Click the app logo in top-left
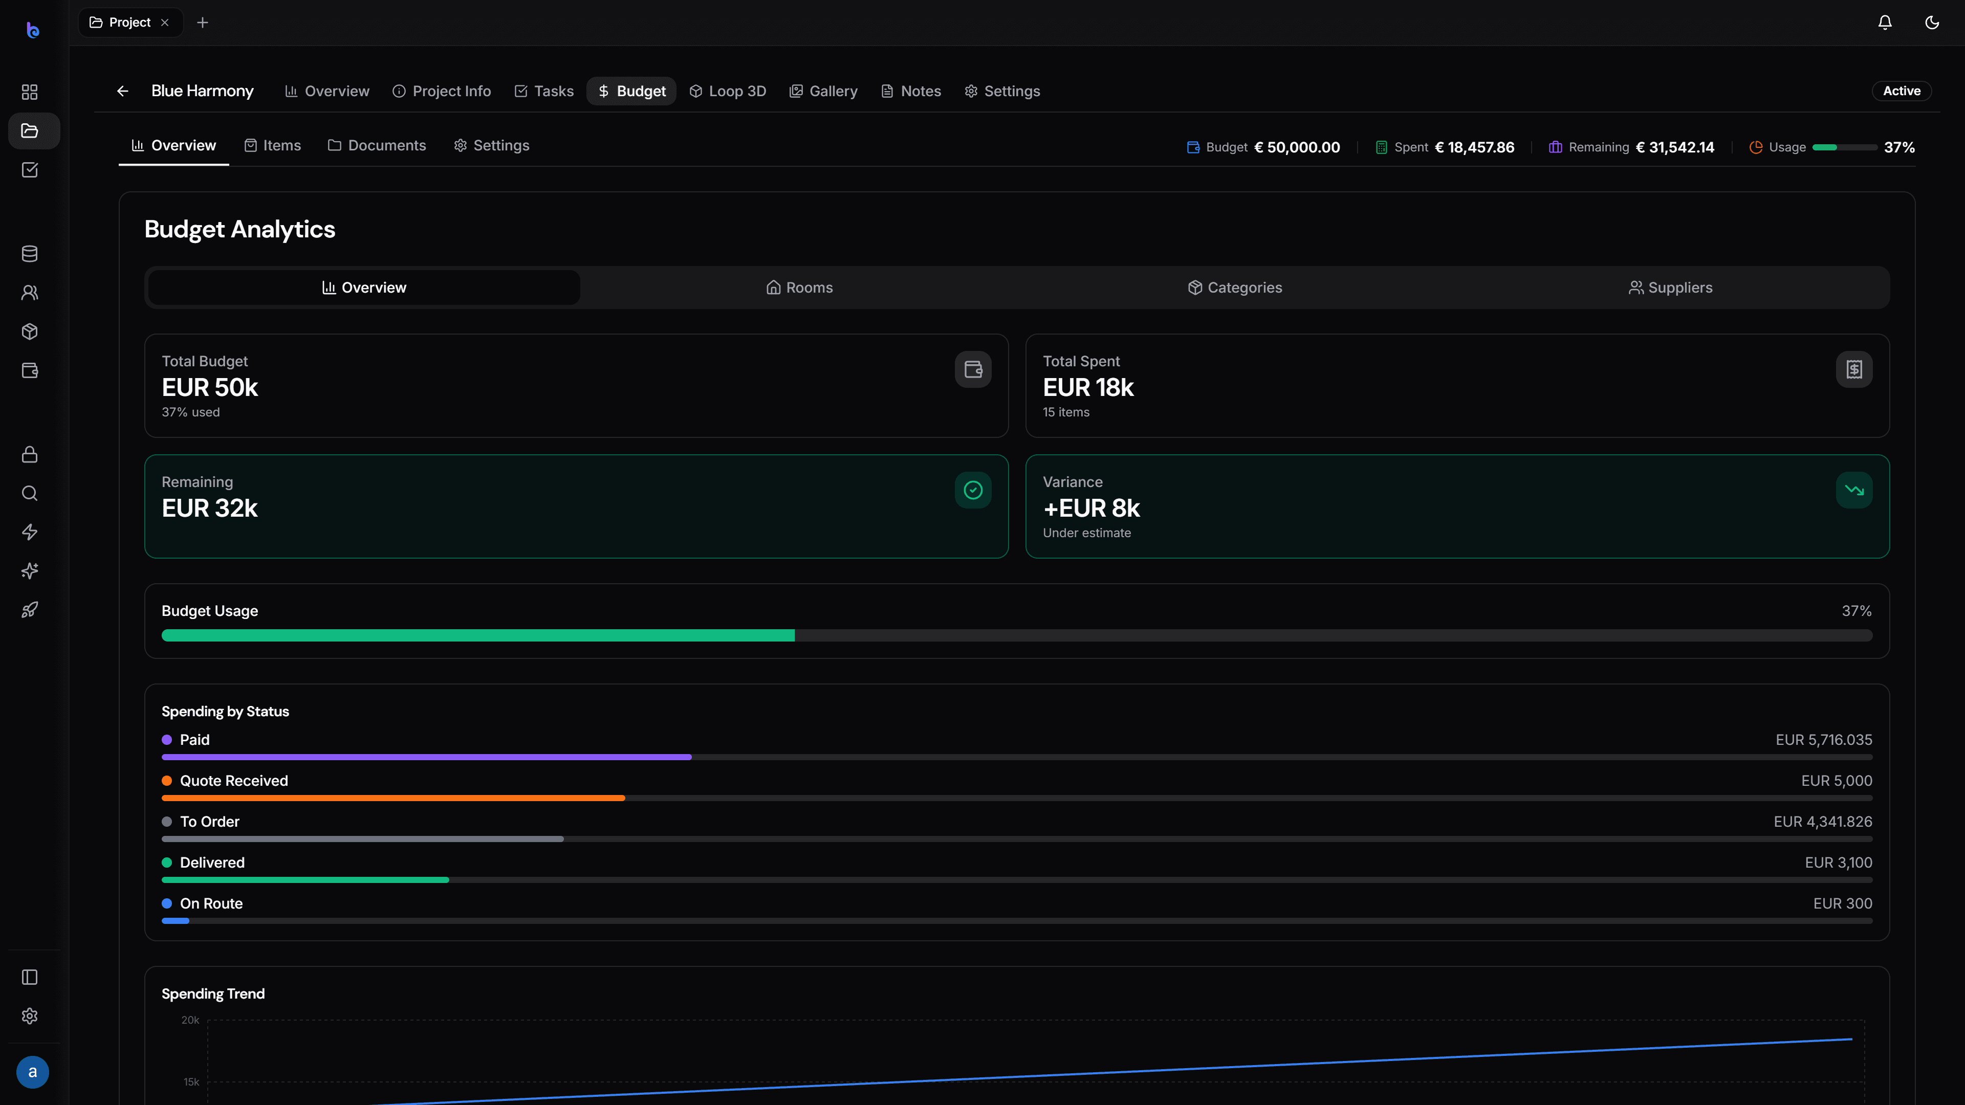1965x1105 pixels. [x=32, y=30]
